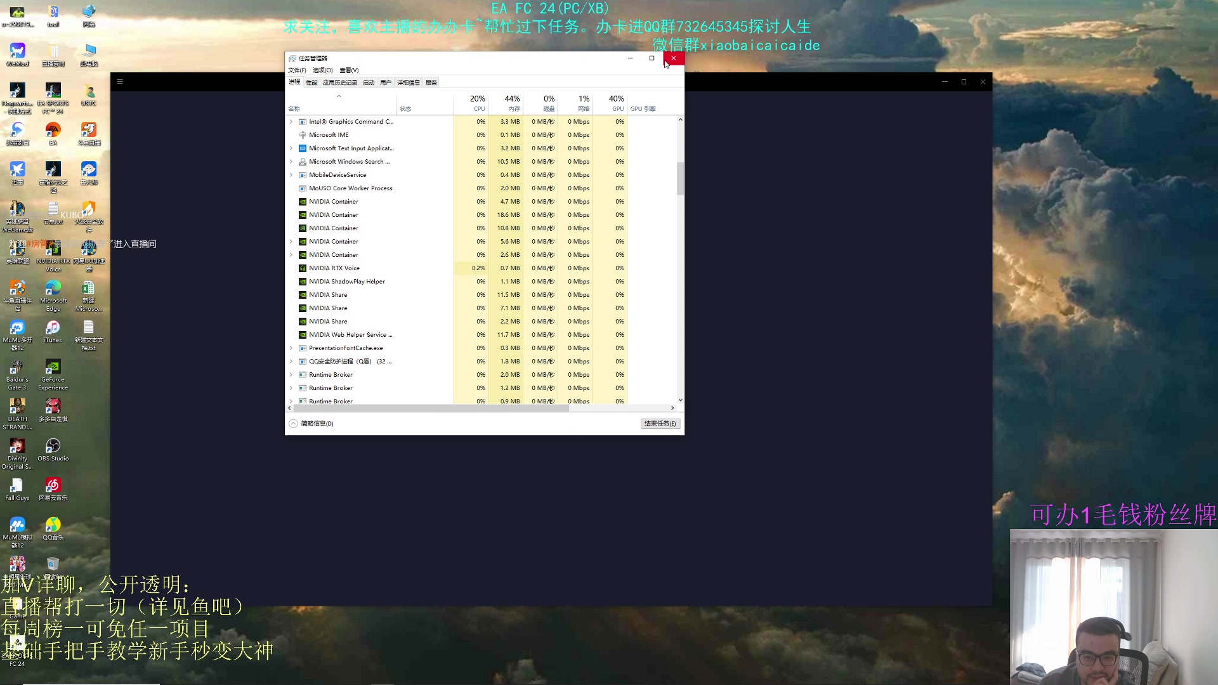The height and width of the screenshot is (685, 1218).
Task: Click QQ安全护进程 entry in list
Action: coord(348,360)
